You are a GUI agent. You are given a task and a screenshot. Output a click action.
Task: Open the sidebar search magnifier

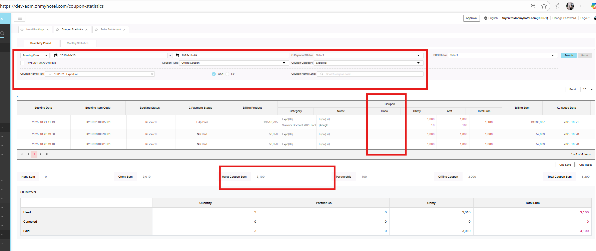tap(2, 33)
